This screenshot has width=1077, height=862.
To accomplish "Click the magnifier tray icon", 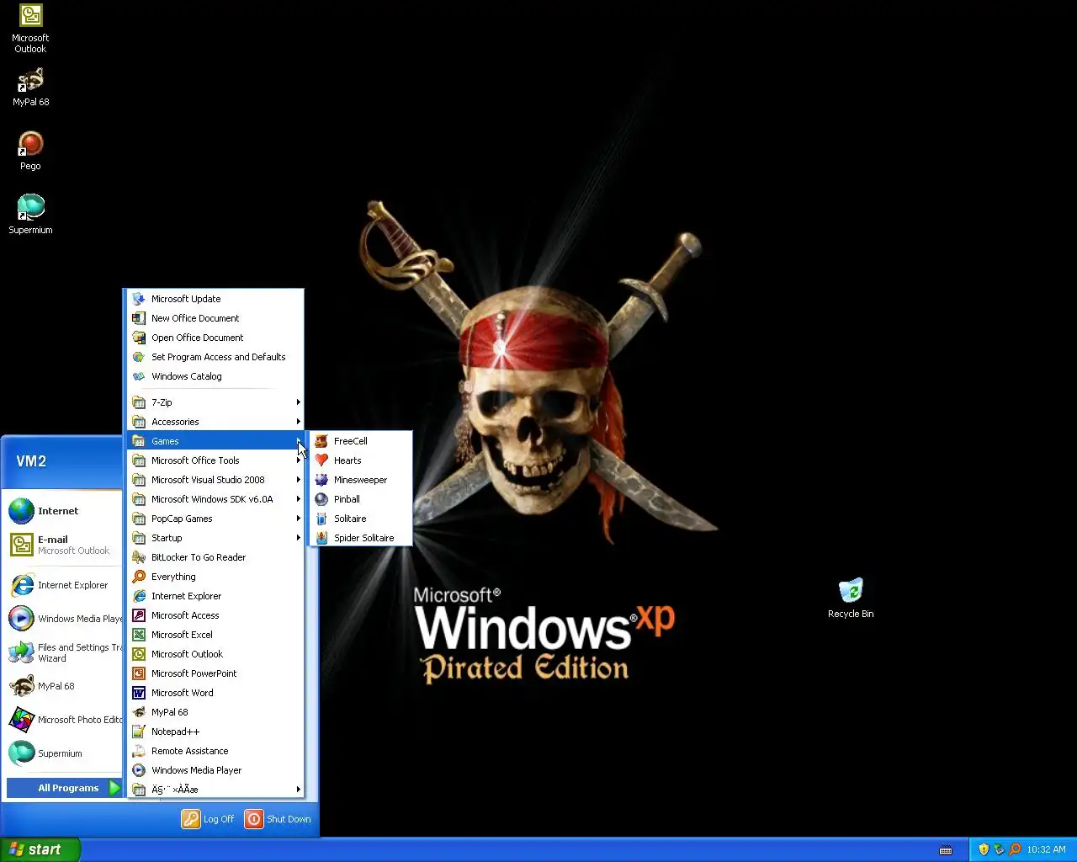I will pos(1014,849).
